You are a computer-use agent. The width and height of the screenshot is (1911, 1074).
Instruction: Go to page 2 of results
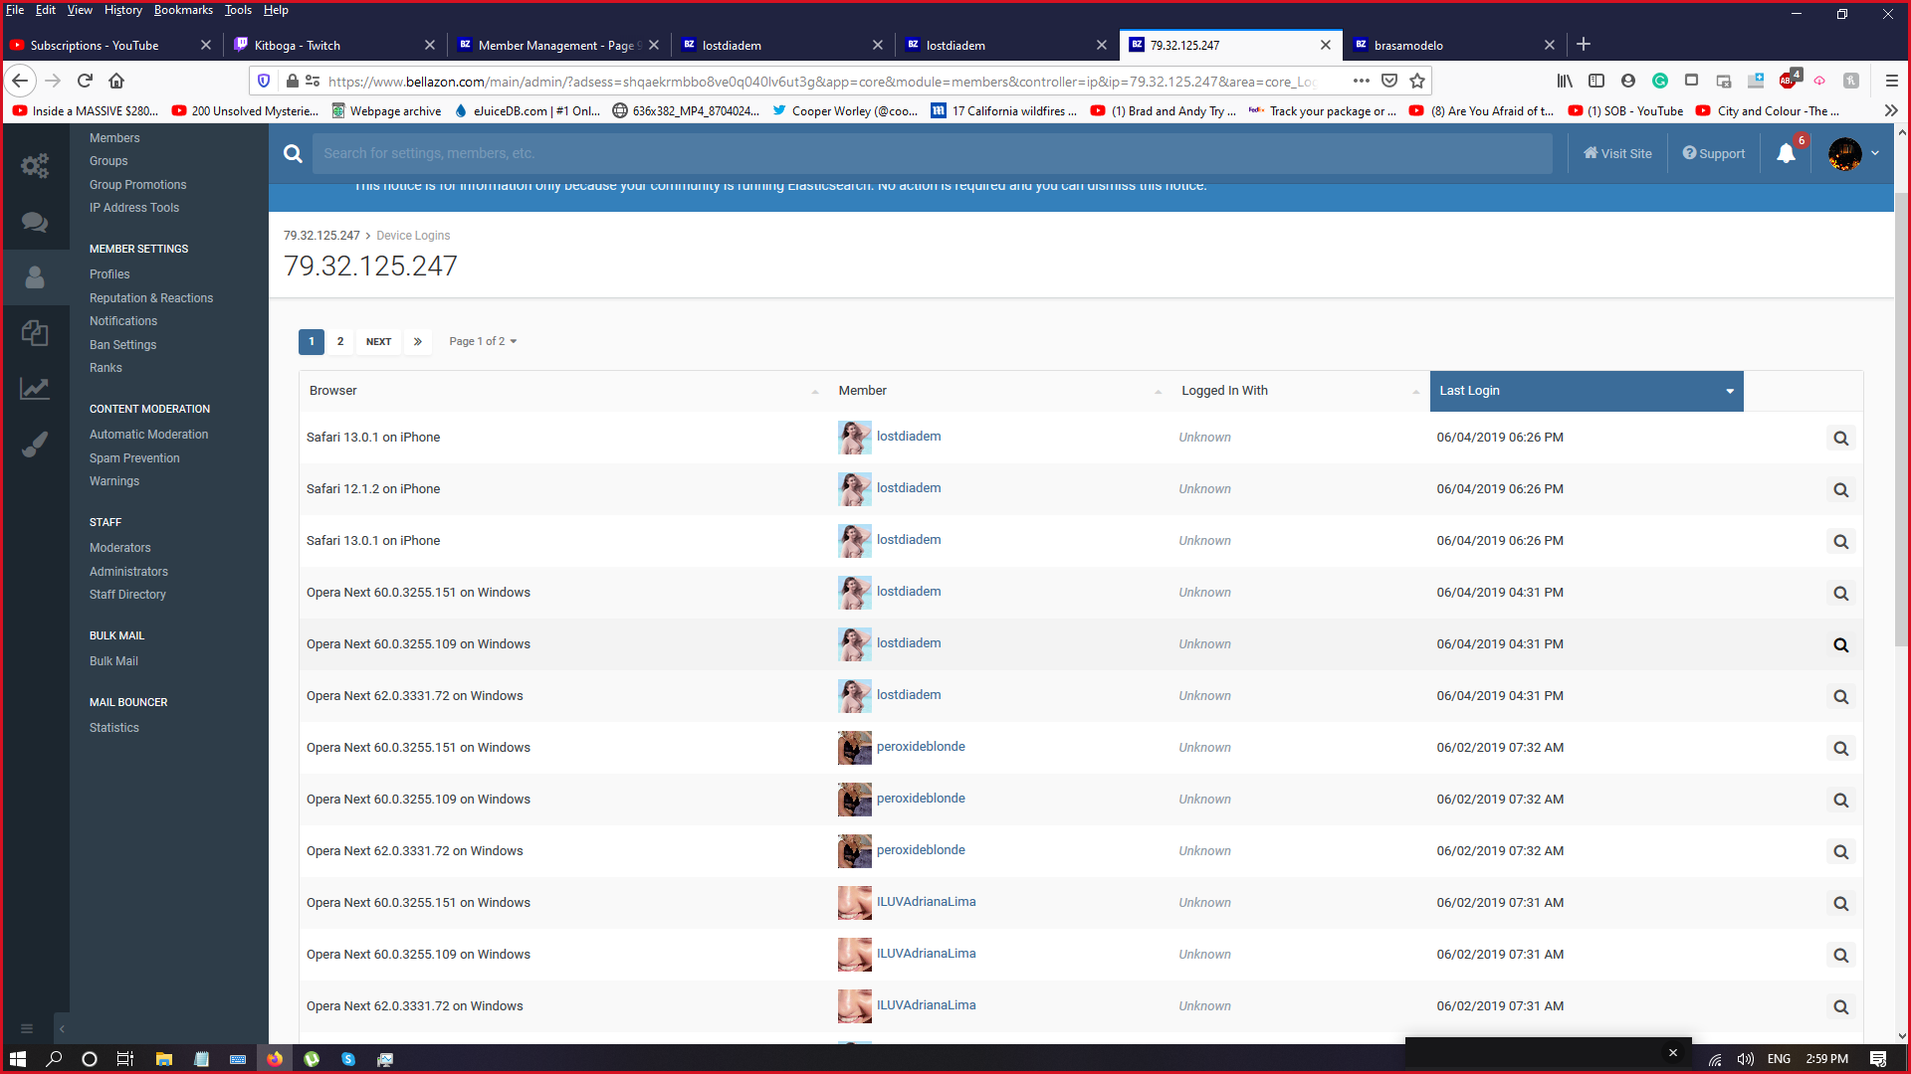coord(340,341)
